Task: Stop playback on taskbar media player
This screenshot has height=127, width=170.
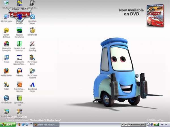Action: 126,125
